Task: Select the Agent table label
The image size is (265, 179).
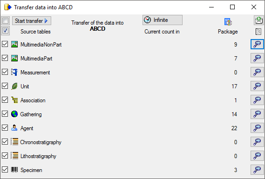Action: (27, 128)
